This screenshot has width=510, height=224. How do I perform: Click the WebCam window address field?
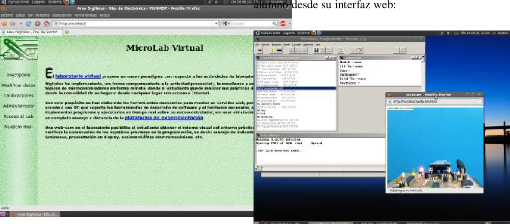point(434,101)
